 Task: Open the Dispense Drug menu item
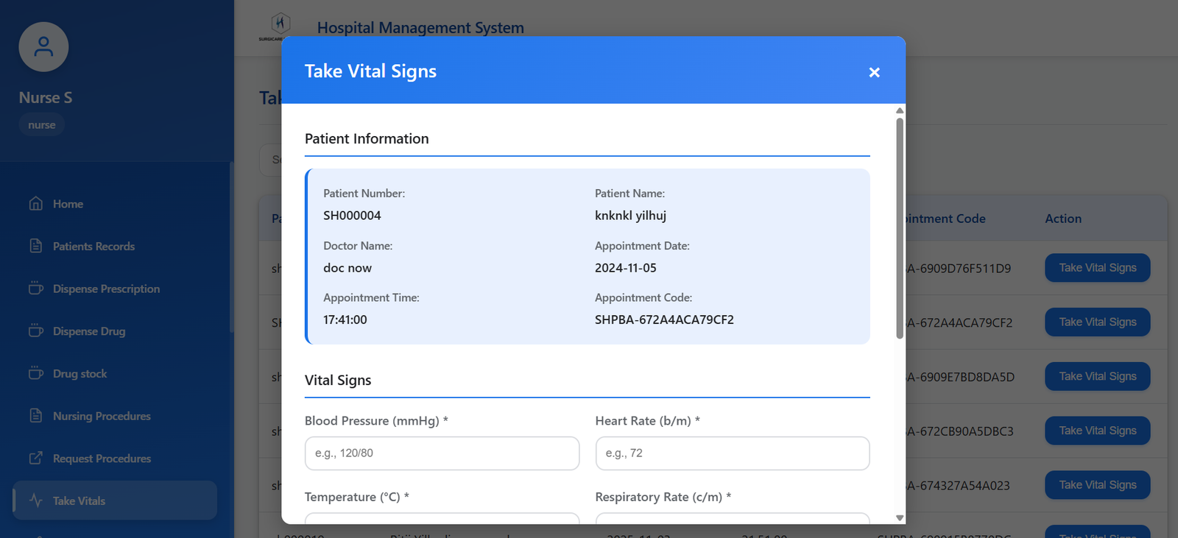[115, 331]
